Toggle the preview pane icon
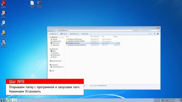 154,34
